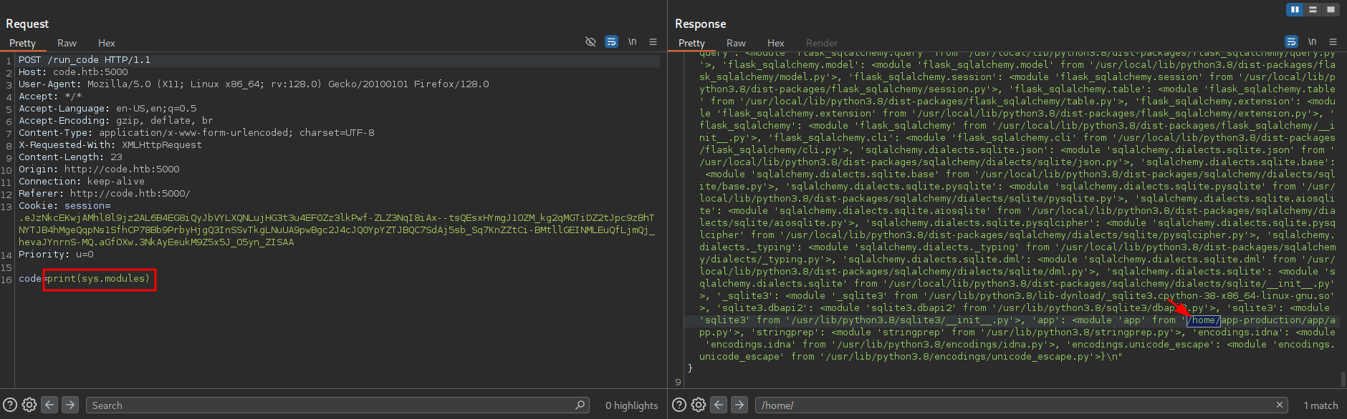Switch to the Request Raw tab

click(x=67, y=43)
